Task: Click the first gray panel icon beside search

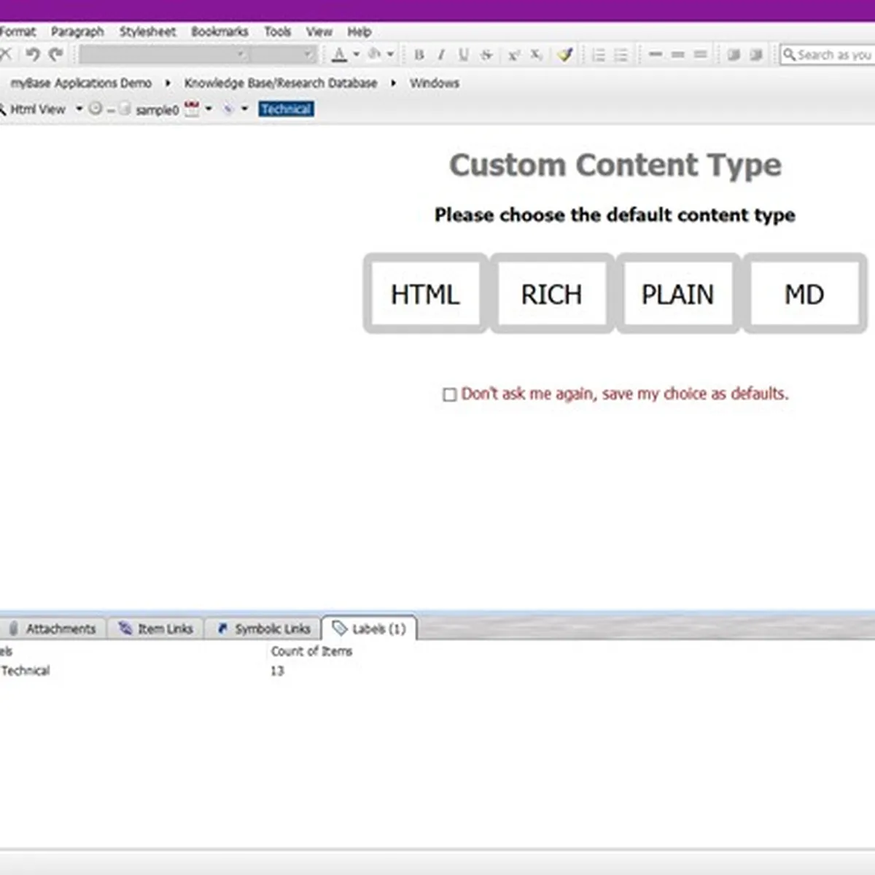Action: (734, 55)
